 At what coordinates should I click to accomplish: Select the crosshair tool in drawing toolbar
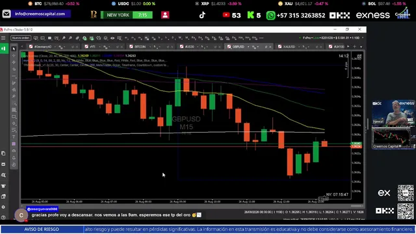(14, 55)
